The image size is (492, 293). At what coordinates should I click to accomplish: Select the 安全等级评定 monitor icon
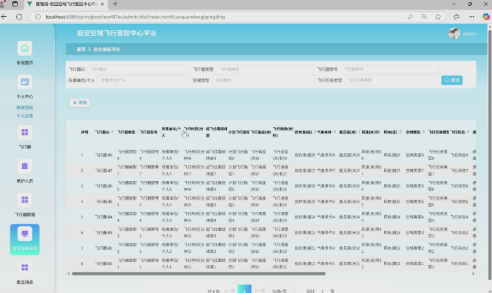(x=25, y=234)
